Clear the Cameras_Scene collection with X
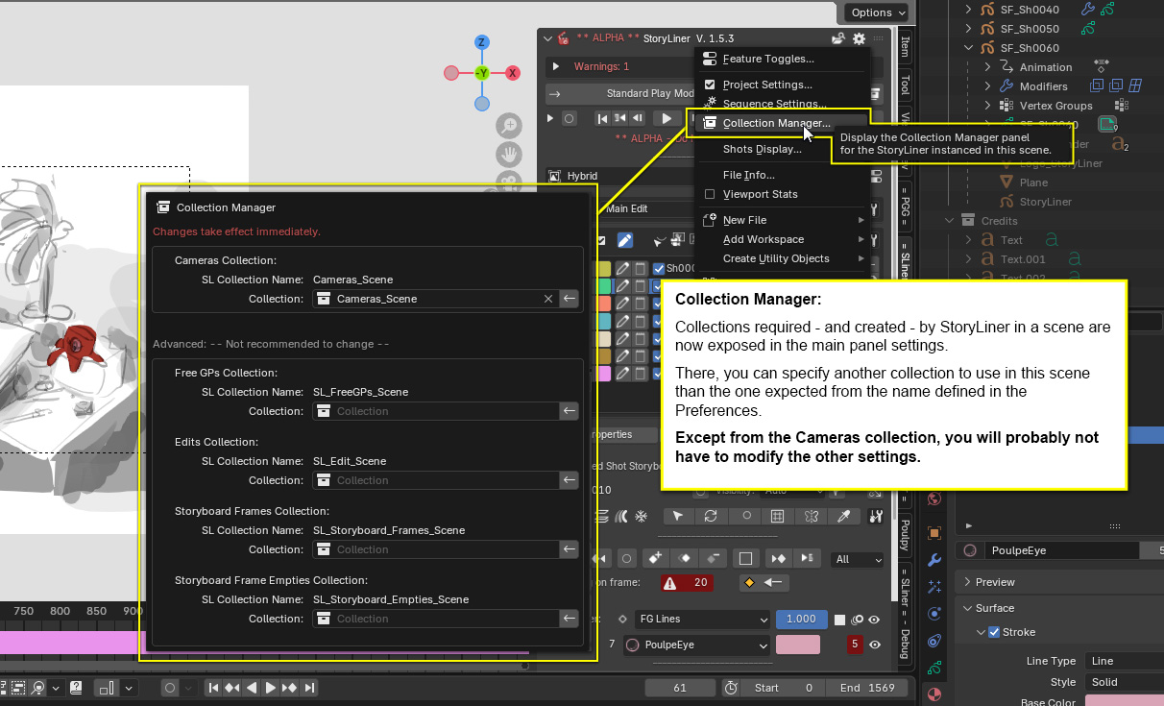 click(548, 299)
